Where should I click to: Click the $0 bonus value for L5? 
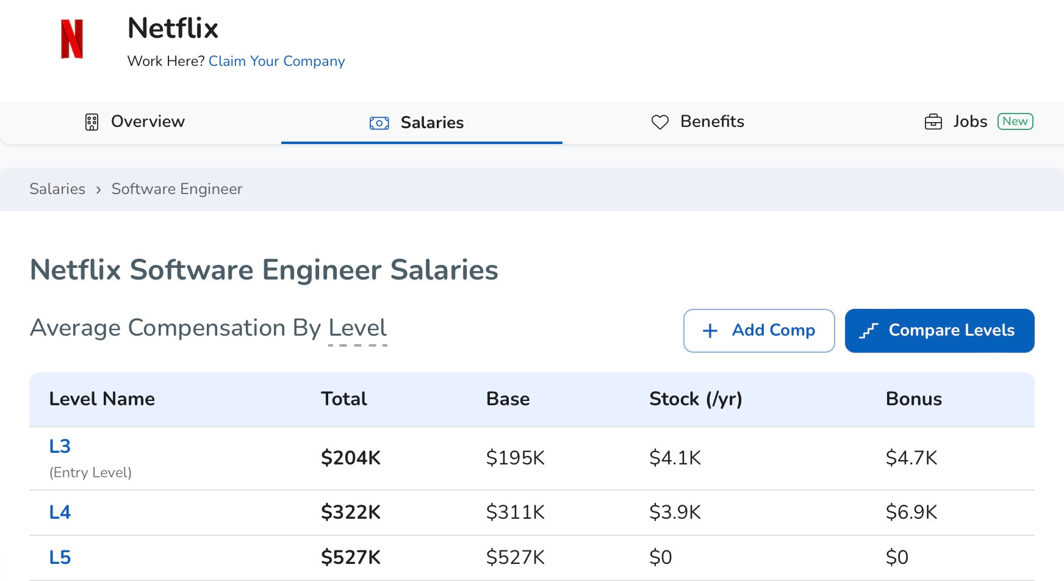click(897, 557)
